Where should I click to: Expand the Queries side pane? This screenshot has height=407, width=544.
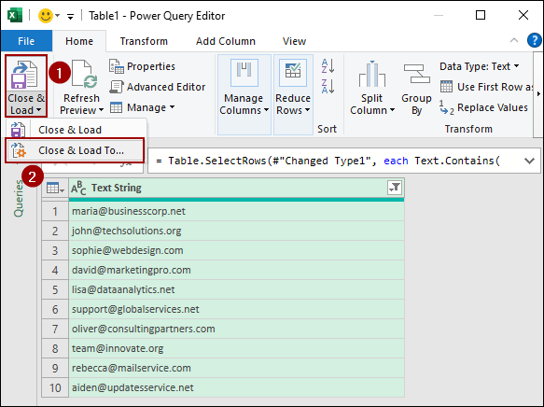tap(19, 199)
